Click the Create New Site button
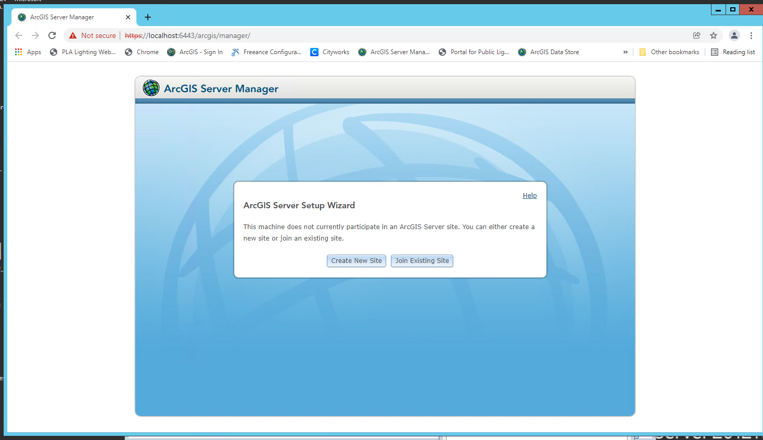763x440 pixels. coord(356,261)
